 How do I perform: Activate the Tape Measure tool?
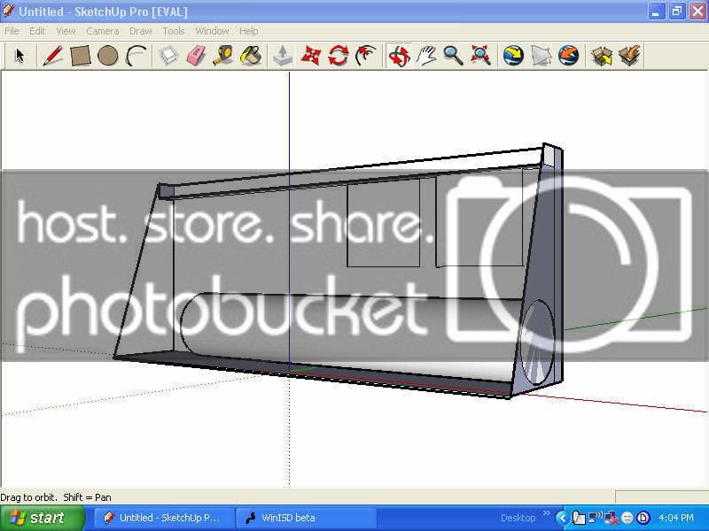(223, 56)
